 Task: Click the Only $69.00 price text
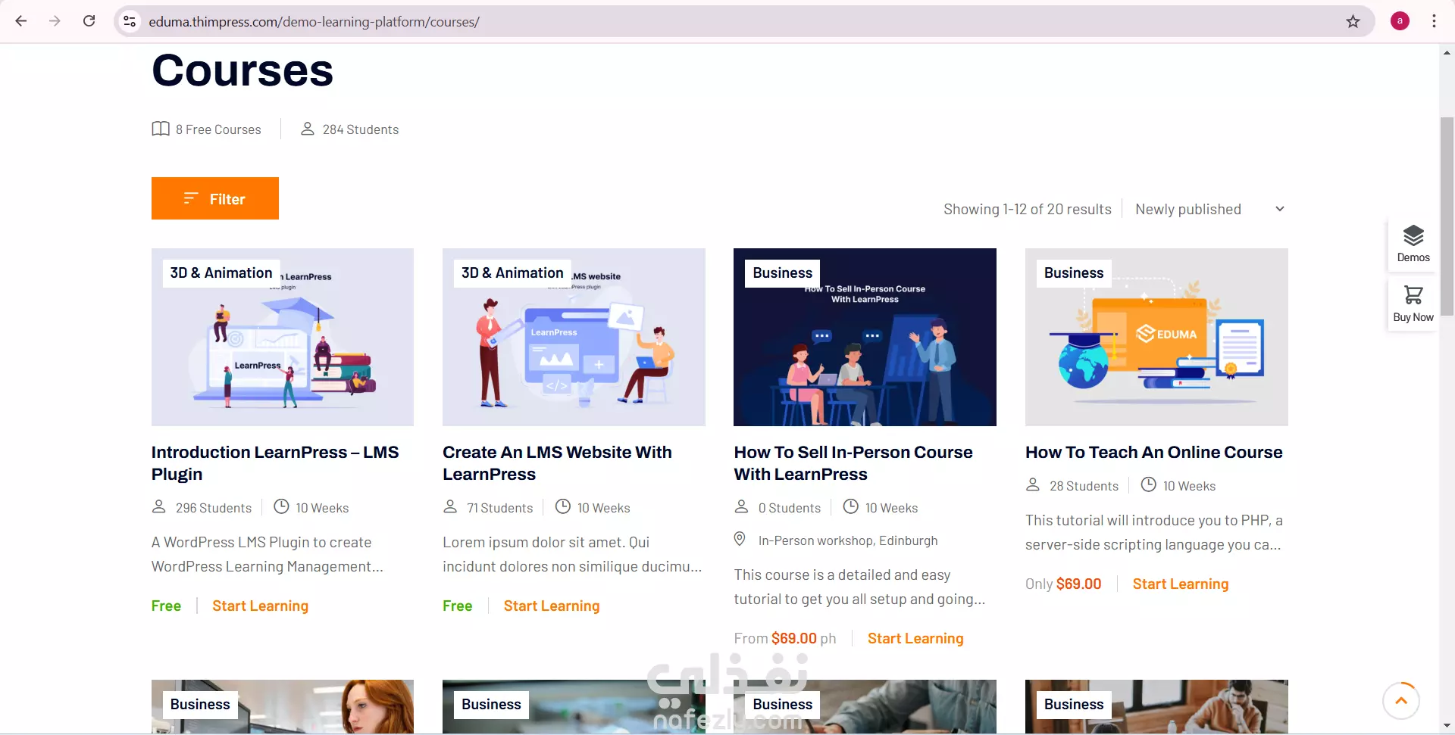click(x=1063, y=584)
